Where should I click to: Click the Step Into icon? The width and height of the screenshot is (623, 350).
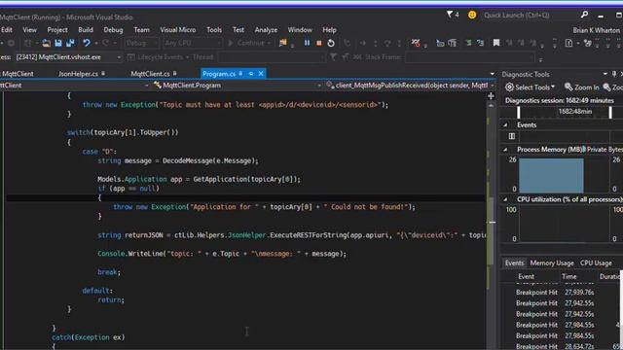(x=375, y=43)
